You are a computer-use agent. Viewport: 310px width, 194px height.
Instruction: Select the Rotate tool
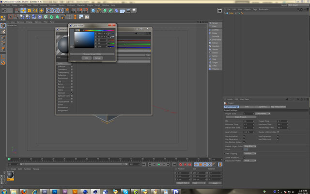(35, 11)
